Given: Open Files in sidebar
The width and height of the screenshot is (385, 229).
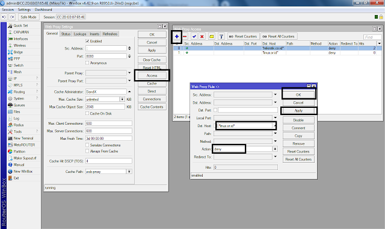Looking at the screenshot, I should pos(17,112).
